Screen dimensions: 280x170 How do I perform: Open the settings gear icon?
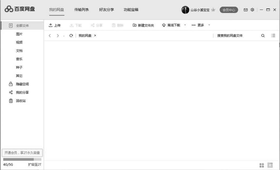[252, 10]
